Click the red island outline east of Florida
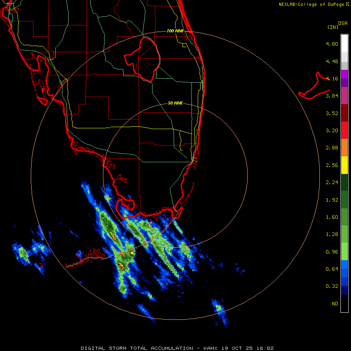Viewport: 351px width, 351px height. 314,85
